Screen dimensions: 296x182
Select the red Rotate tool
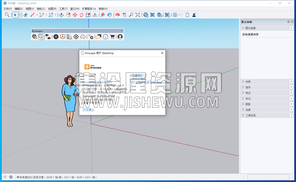81,15
